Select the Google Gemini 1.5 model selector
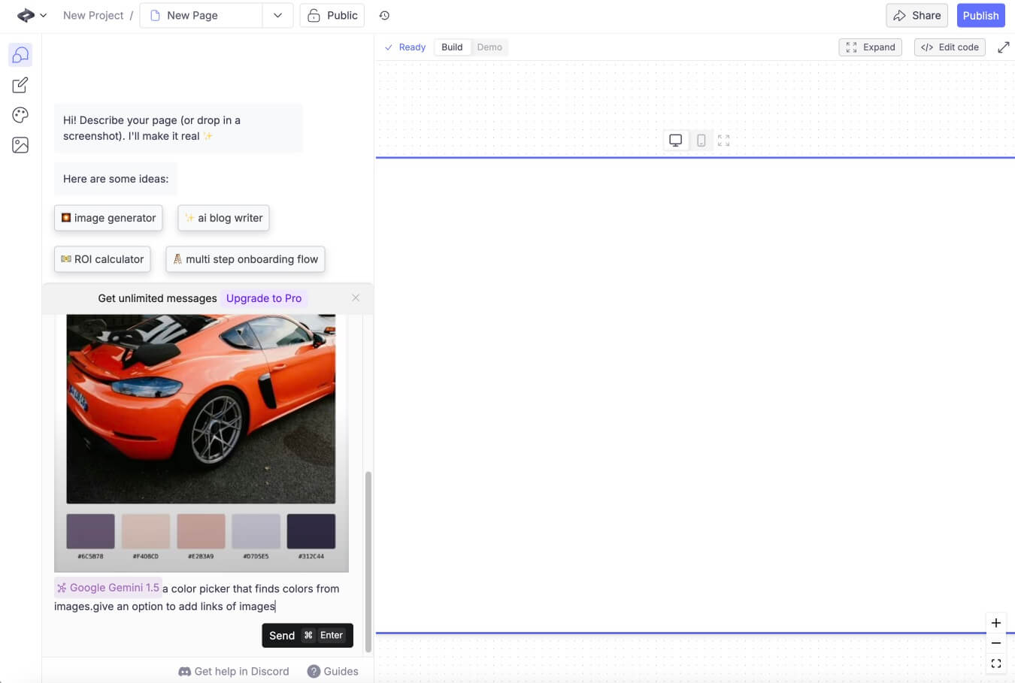Image resolution: width=1015 pixels, height=683 pixels. tap(108, 588)
